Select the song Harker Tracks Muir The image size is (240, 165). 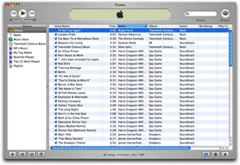70,105
